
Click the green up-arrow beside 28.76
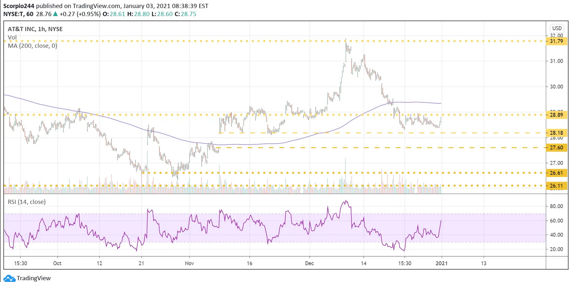[x=56, y=14]
